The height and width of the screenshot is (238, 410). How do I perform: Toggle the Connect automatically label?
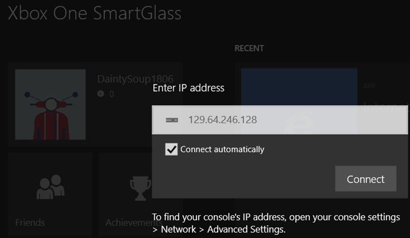click(222, 149)
